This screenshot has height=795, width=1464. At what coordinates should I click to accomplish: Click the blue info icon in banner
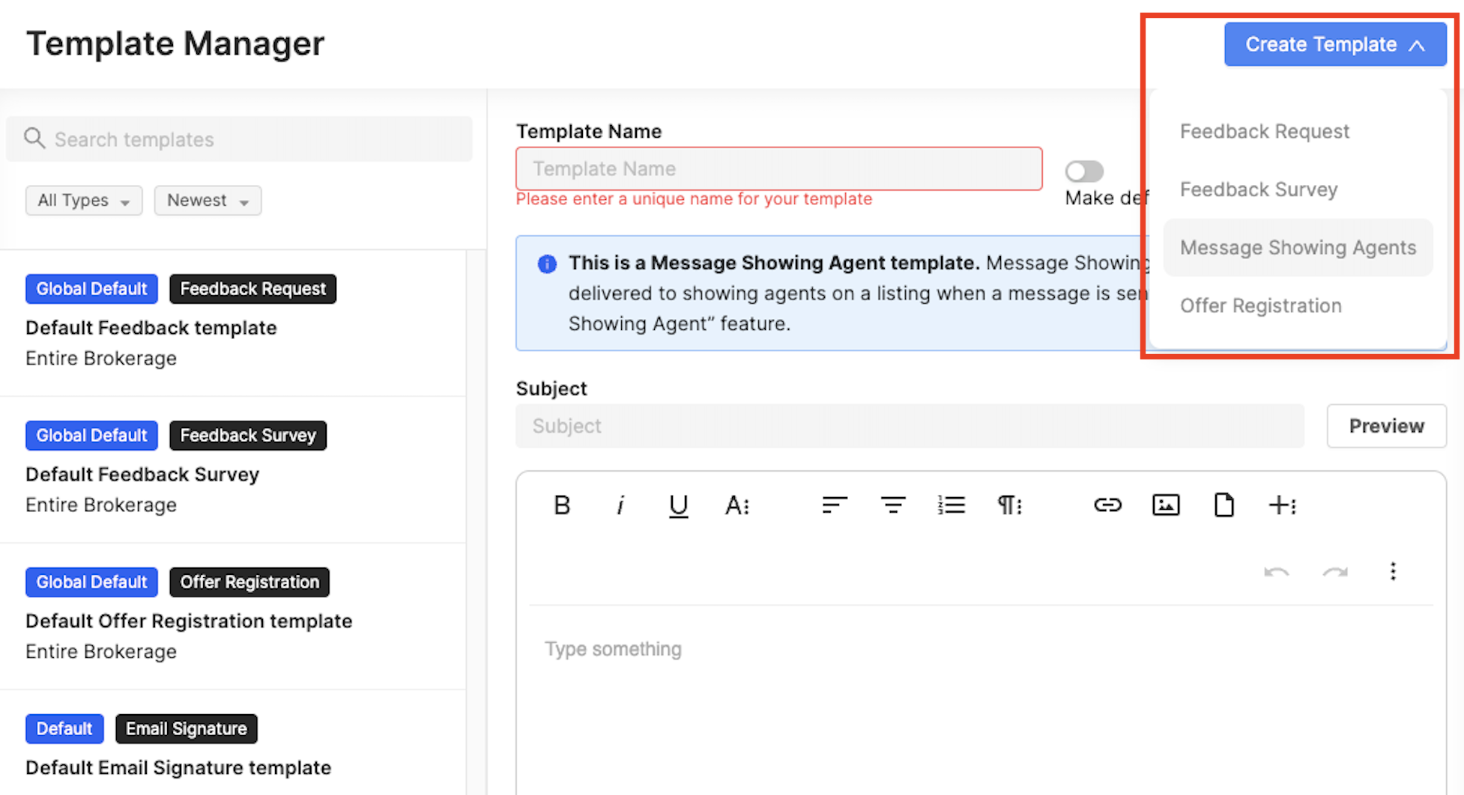click(547, 264)
